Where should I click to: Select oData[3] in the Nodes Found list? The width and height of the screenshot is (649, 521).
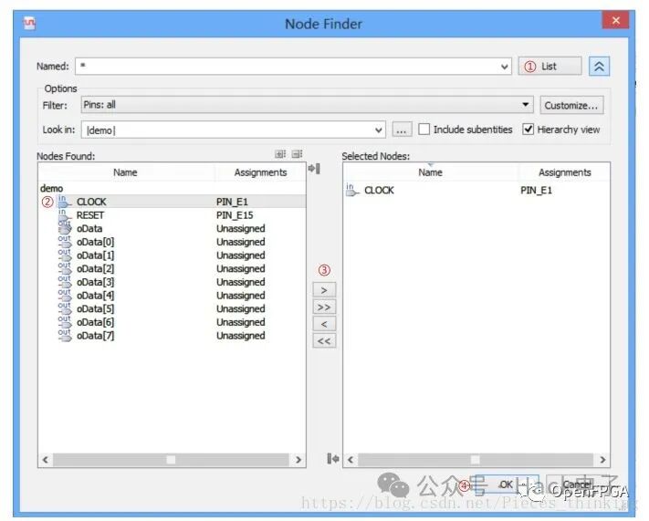tap(95, 282)
